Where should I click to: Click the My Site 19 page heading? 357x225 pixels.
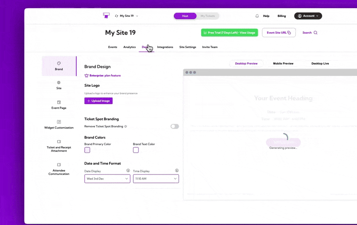point(120,32)
